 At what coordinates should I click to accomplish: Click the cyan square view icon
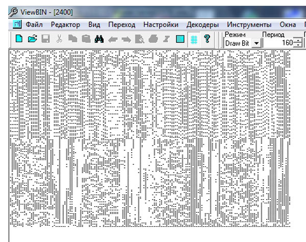pos(180,39)
